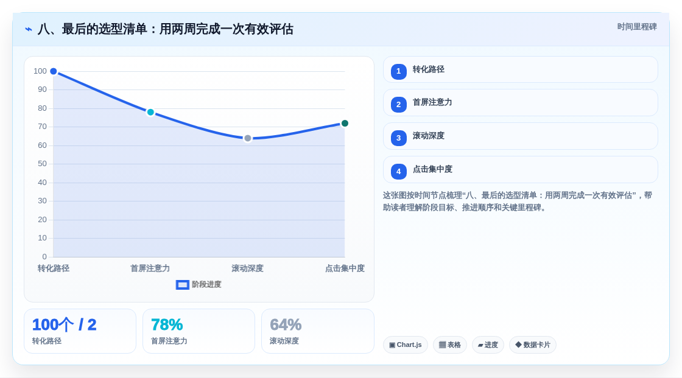Click the 进度 tag
This screenshot has height=378, width=682.
[488, 345]
